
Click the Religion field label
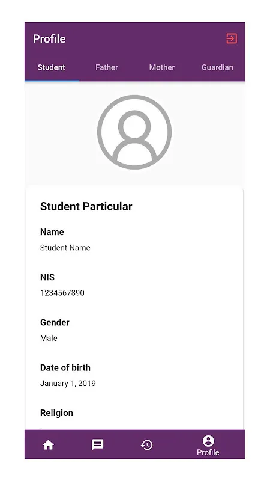tap(56, 413)
